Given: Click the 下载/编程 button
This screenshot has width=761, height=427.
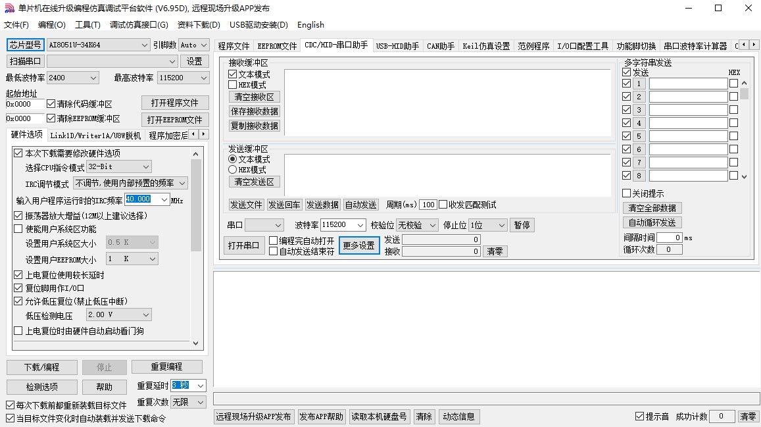Looking at the screenshot, I should point(41,367).
